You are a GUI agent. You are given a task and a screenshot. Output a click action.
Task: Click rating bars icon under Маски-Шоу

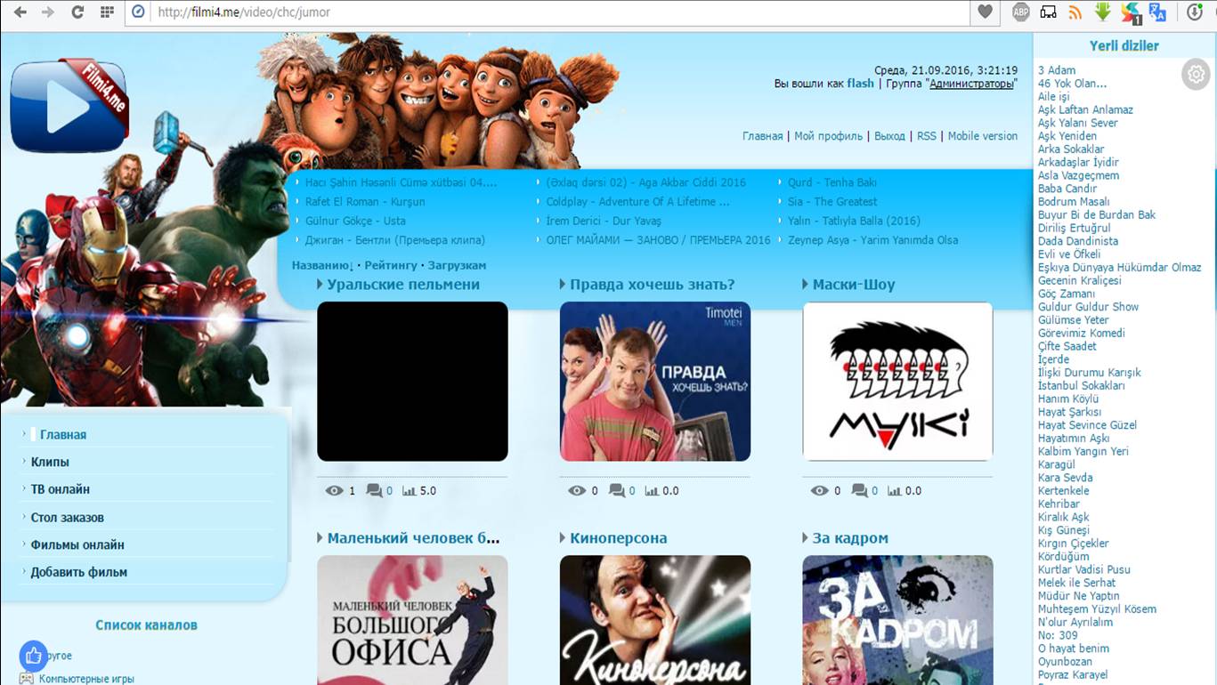click(x=894, y=490)
